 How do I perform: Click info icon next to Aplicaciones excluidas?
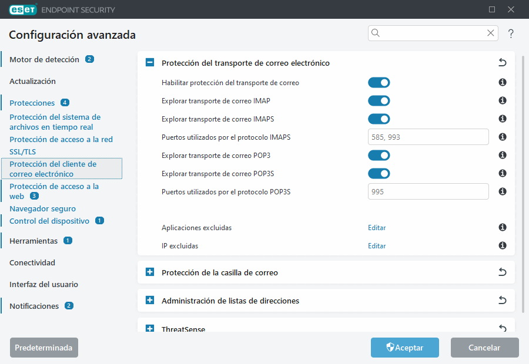[502, 228]
